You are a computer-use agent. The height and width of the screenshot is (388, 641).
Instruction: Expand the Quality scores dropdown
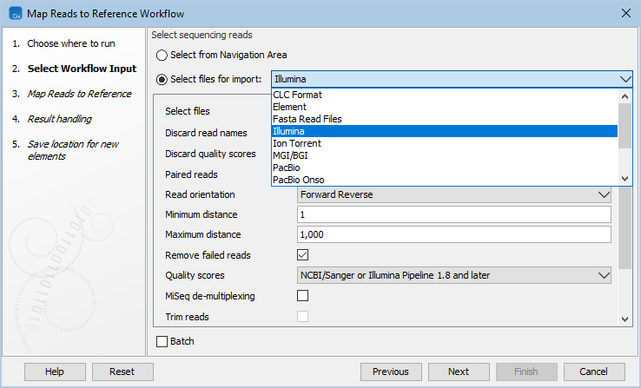click(454, 275)
